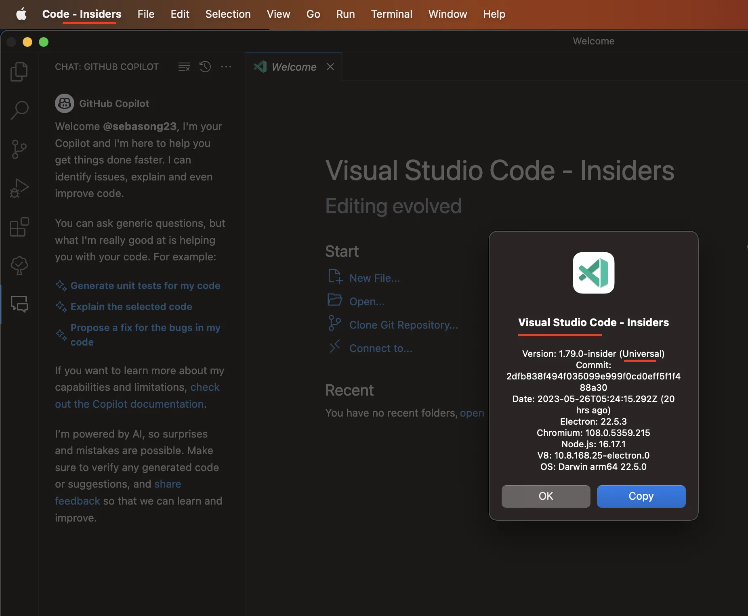Click the CHAT: GITHUB COPILOT panel title
Screen dimensions: 748x616
point(107,67)
